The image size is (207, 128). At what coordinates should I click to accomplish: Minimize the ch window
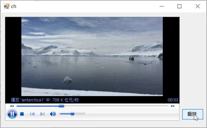coord(161,6)
